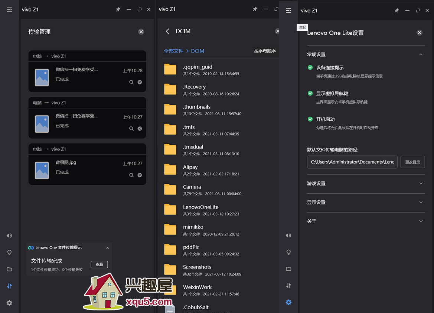Remove the 背景图.jpg transfer record
The width and height of the screenshot is (434, 313).
coord(140,175)
